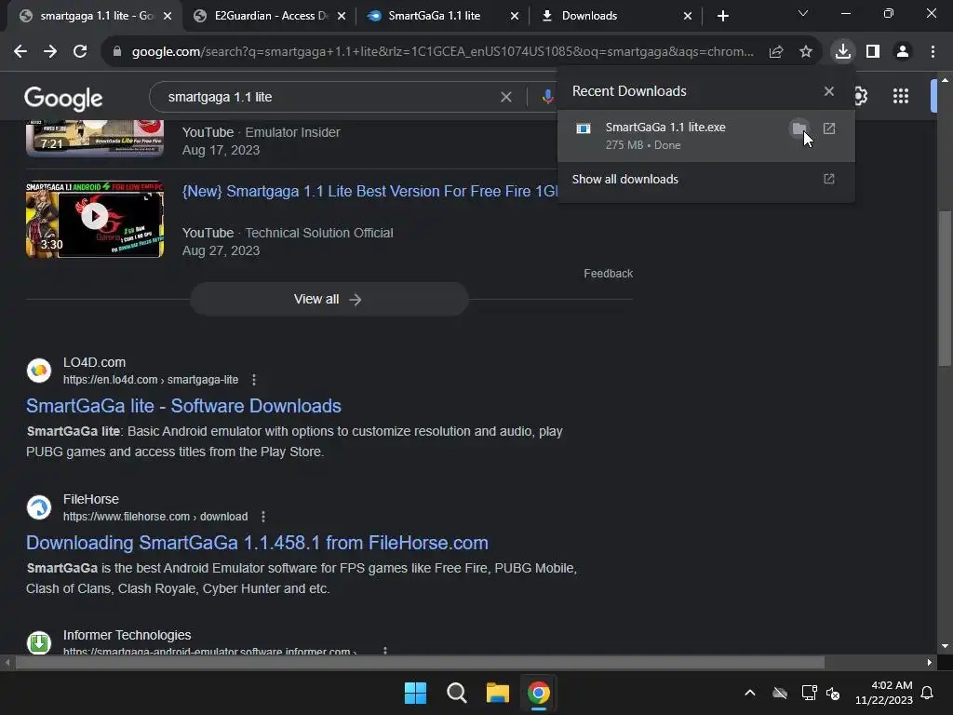Image resolution: width=953 pixels, height=715 pixels.
Task: Click the vertical scrollbar thumb
Action: click(x=945, y=289)
